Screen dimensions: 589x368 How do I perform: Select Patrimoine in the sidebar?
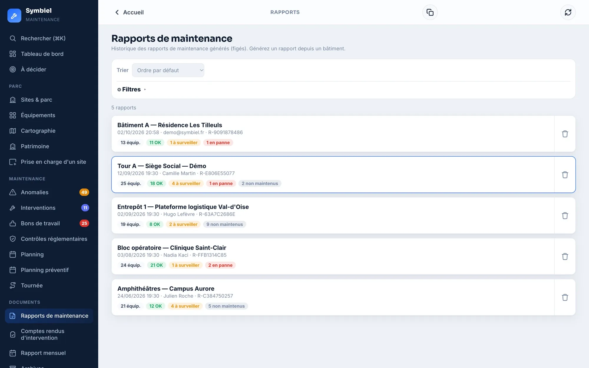click(49, 146)
